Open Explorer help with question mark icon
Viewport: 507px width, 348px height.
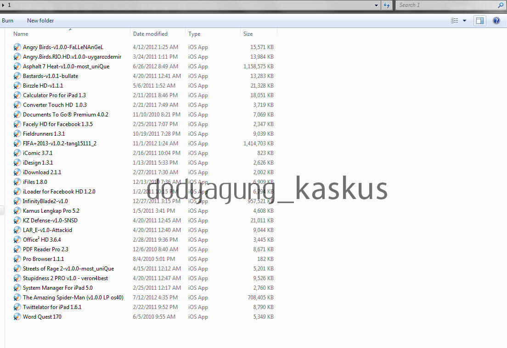click(496, 21)
